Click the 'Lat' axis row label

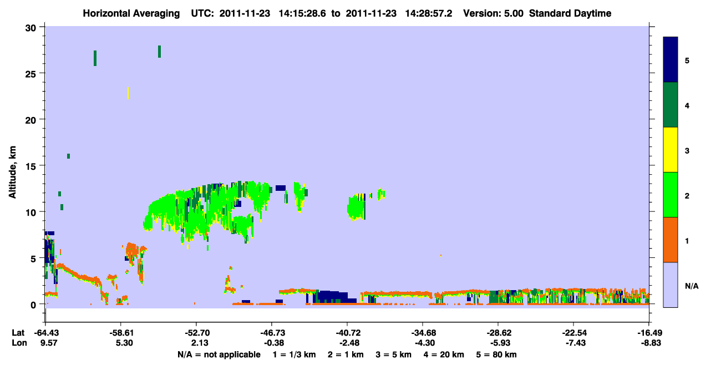18,333
